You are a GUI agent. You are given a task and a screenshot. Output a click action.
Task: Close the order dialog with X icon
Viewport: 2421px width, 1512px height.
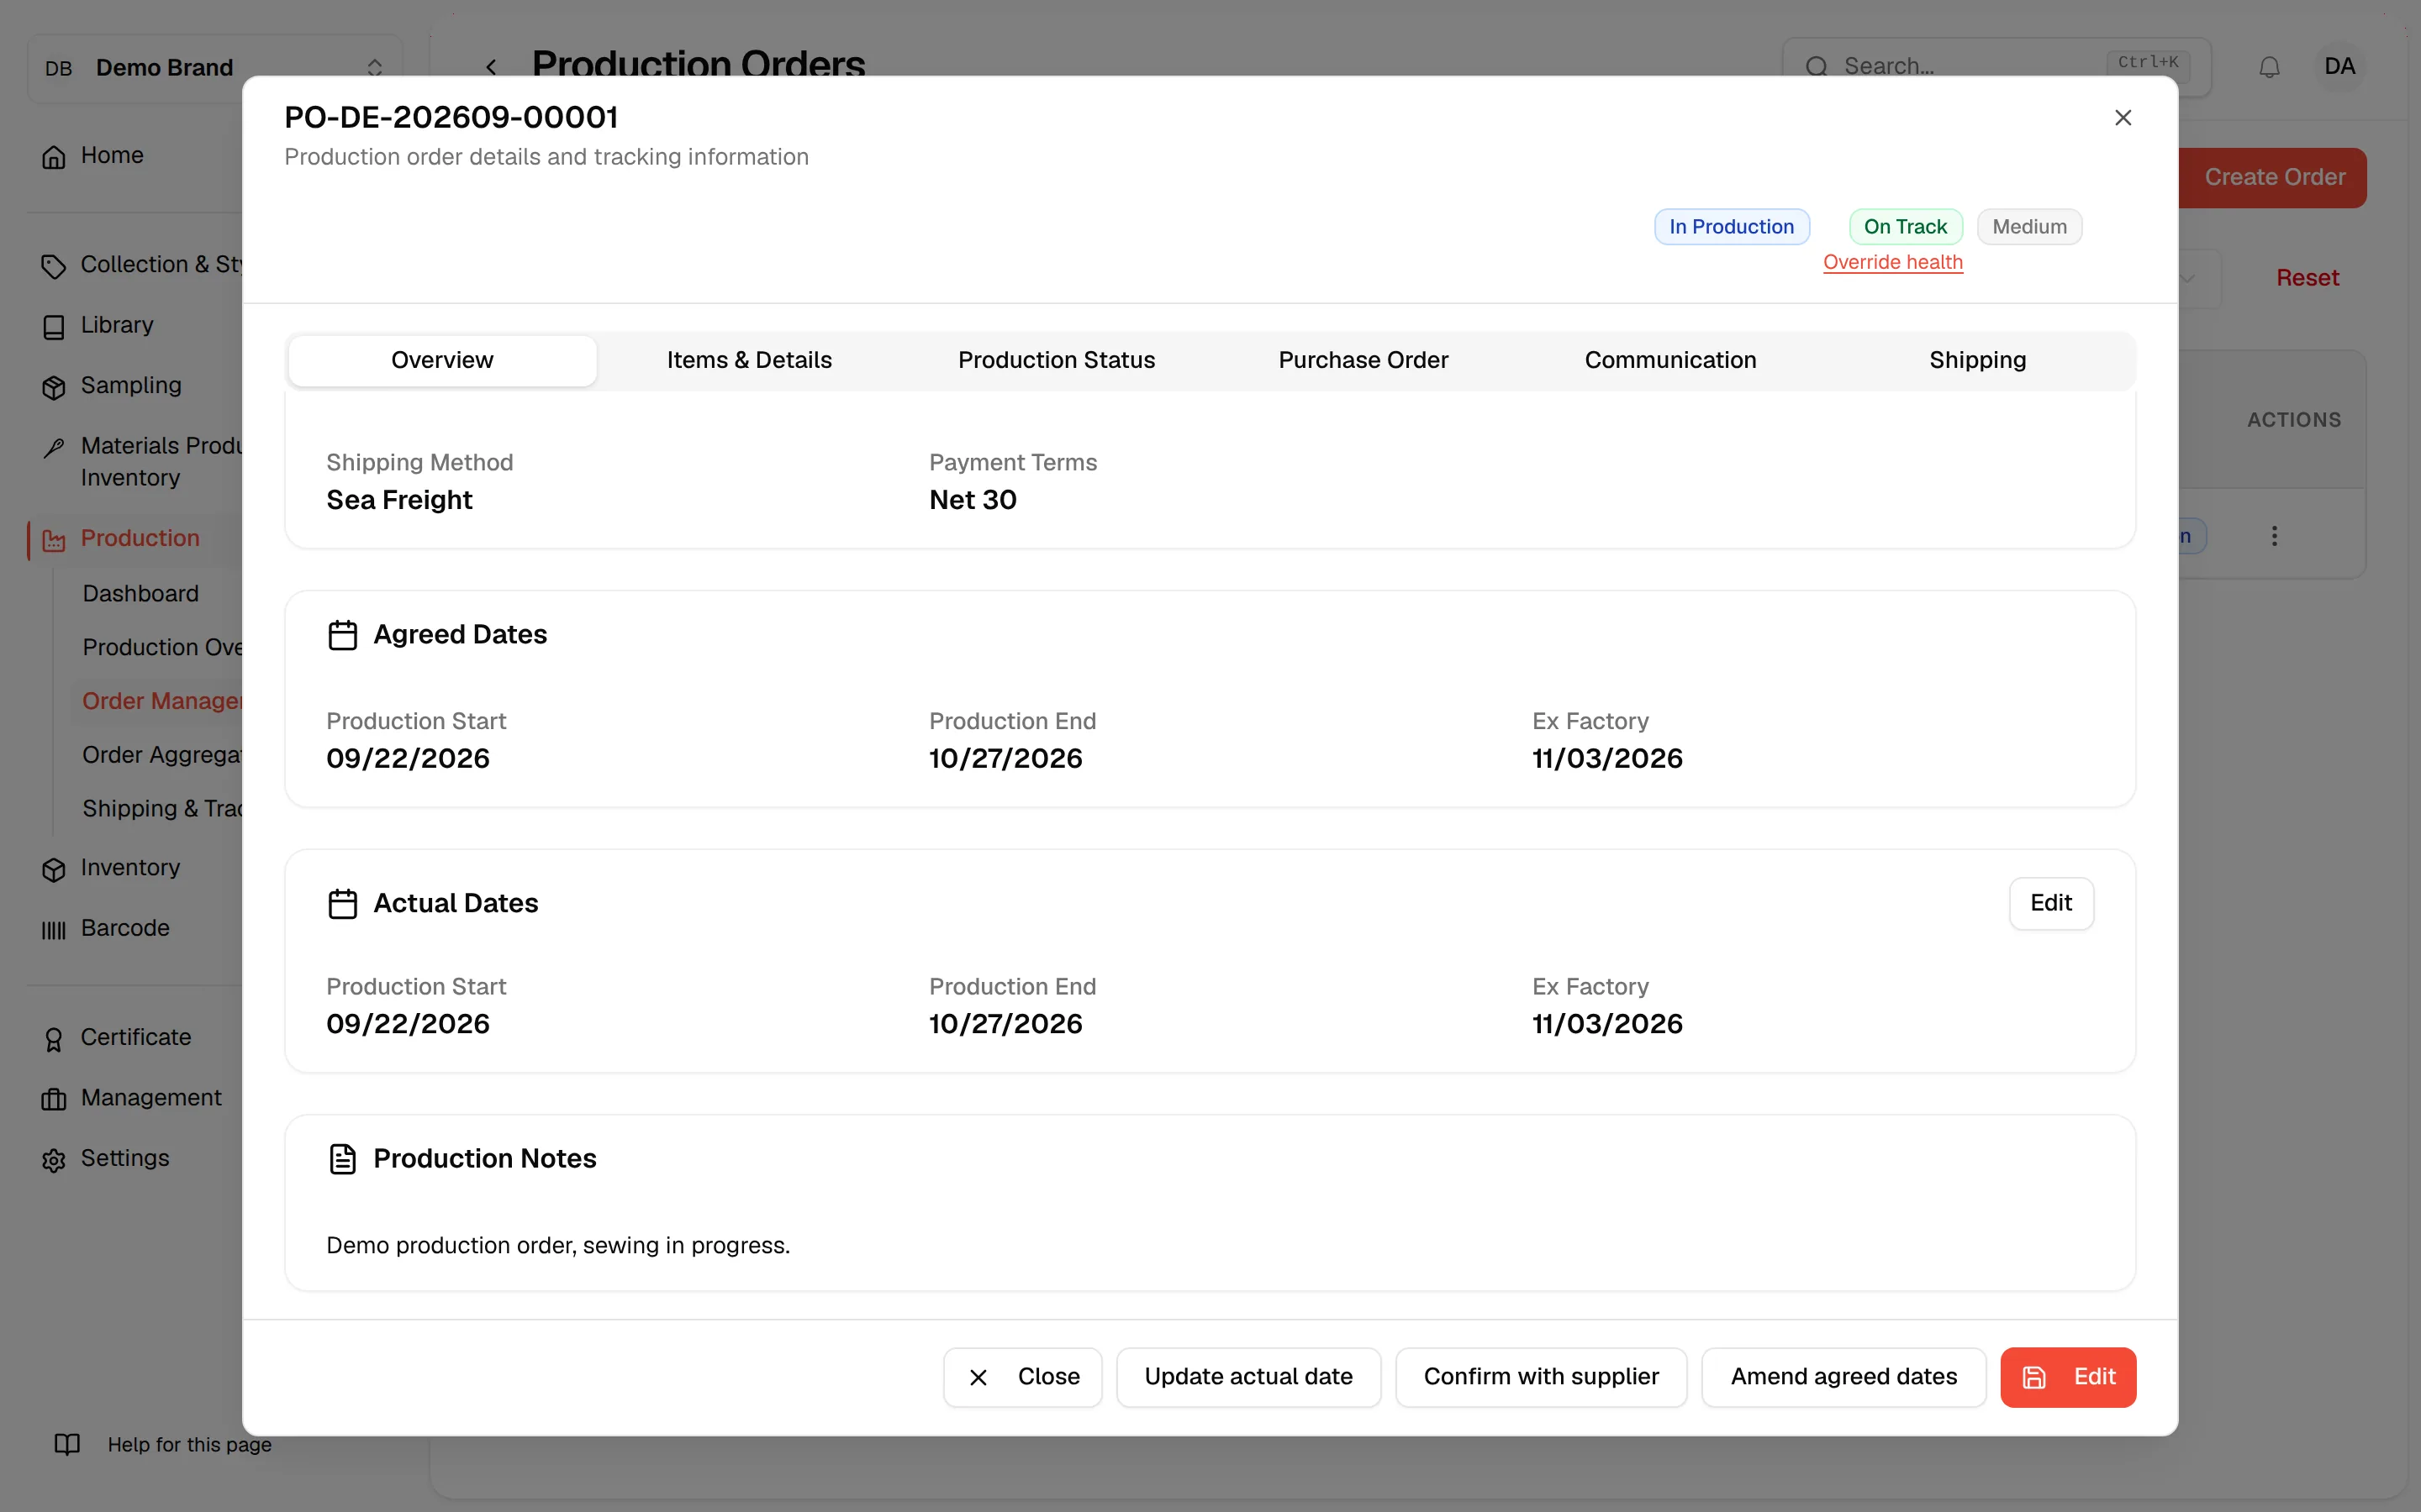[2123, 118]
